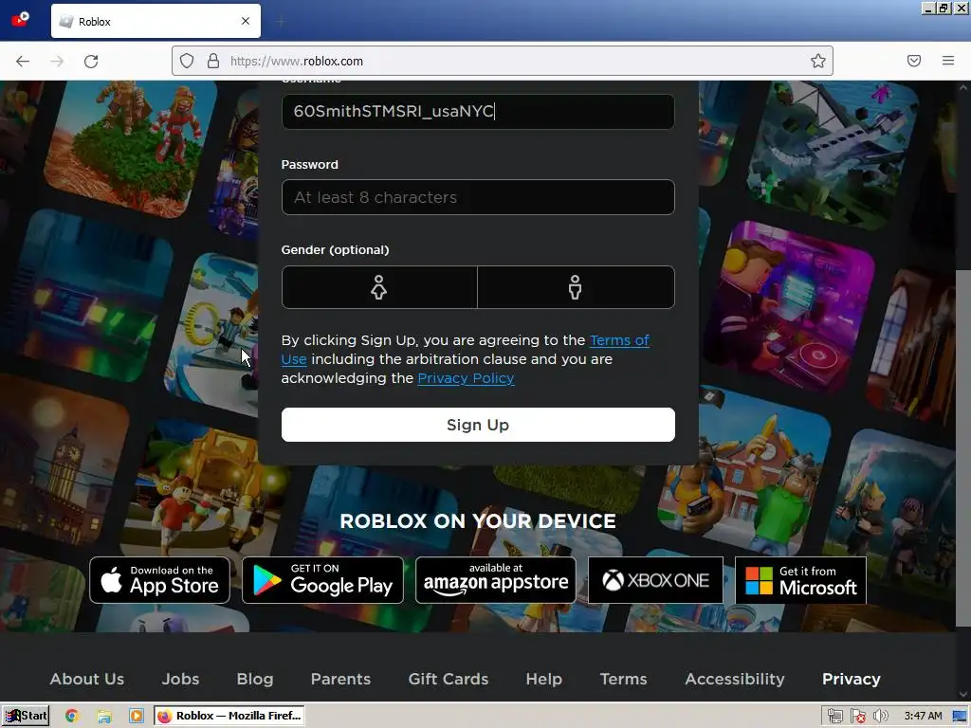The image size is (971, 728).
Task: Focus the Password input field
Action: 478,197
